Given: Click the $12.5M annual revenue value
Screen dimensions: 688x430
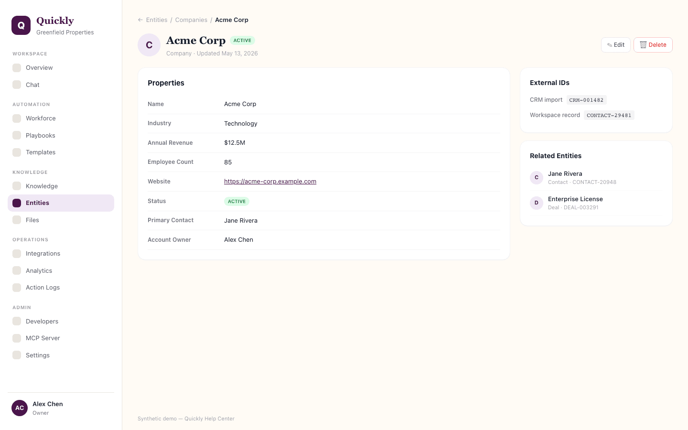Looking at the screenshot, I should click(x=235, y=143).
